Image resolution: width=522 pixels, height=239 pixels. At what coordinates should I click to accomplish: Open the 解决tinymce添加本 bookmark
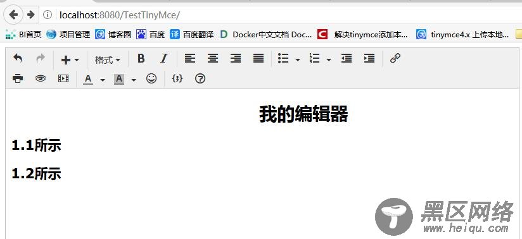click(x=362, y=34)
